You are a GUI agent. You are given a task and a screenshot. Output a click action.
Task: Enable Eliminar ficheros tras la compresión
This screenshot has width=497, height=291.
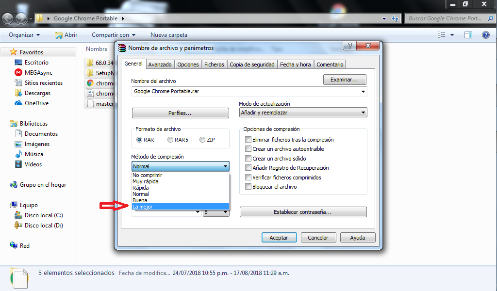(248, 139)
